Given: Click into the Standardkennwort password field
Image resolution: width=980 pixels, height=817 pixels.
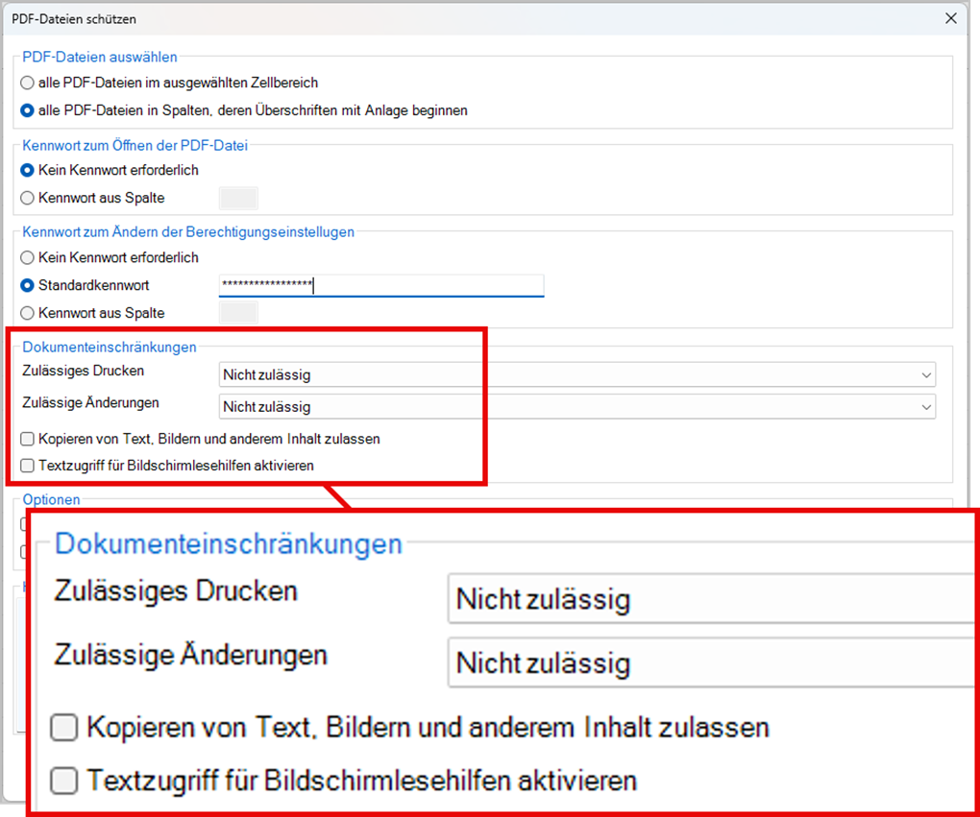Looking at the screenshot, I should (x=380, y=285).
